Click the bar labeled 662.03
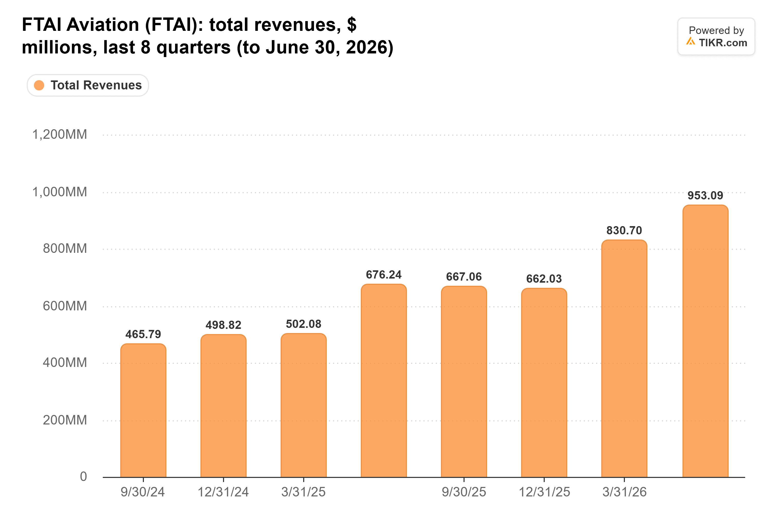Image resolution: width=777 pixels, height=518 pixels. click(x=544, y=383)
